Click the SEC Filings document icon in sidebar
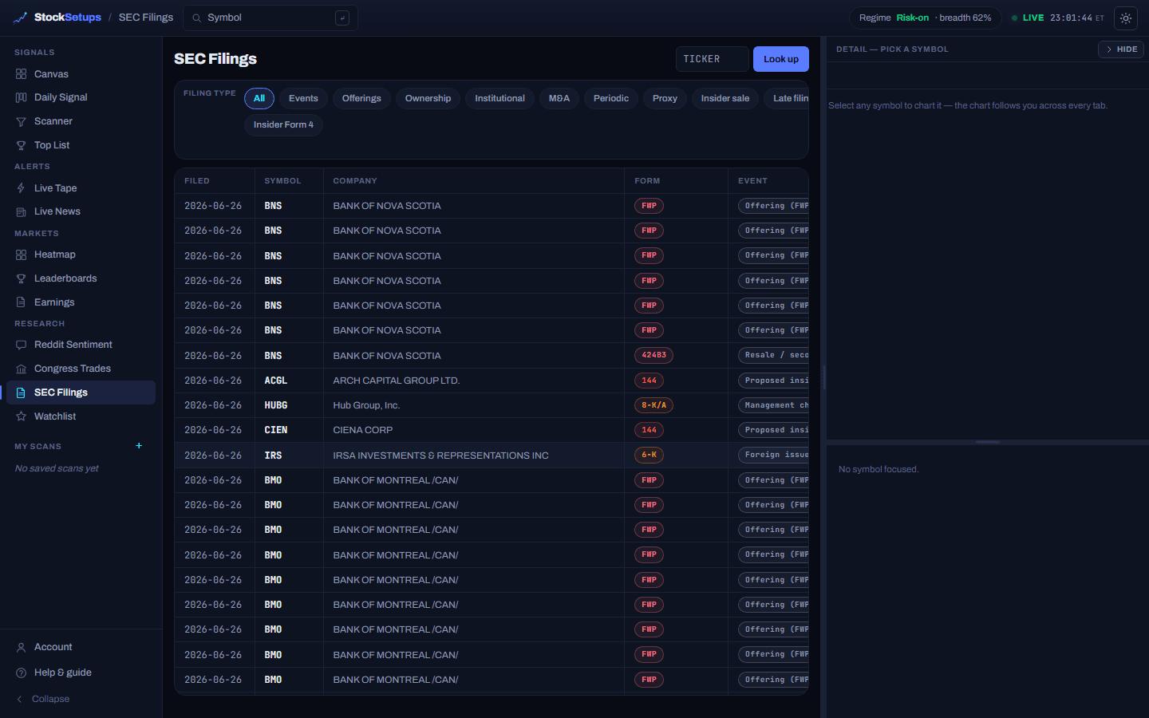The height and width of the screenshot is (718, 1149). tap(21, 393)
